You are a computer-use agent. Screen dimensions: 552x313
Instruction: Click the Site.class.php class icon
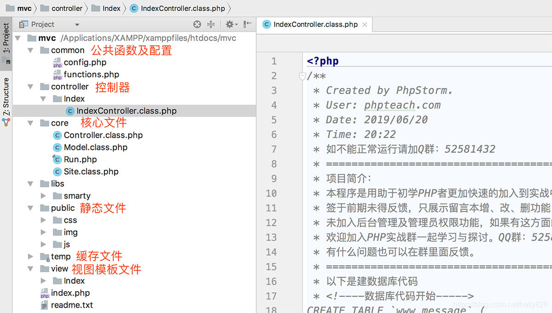(x=57, y=172)
